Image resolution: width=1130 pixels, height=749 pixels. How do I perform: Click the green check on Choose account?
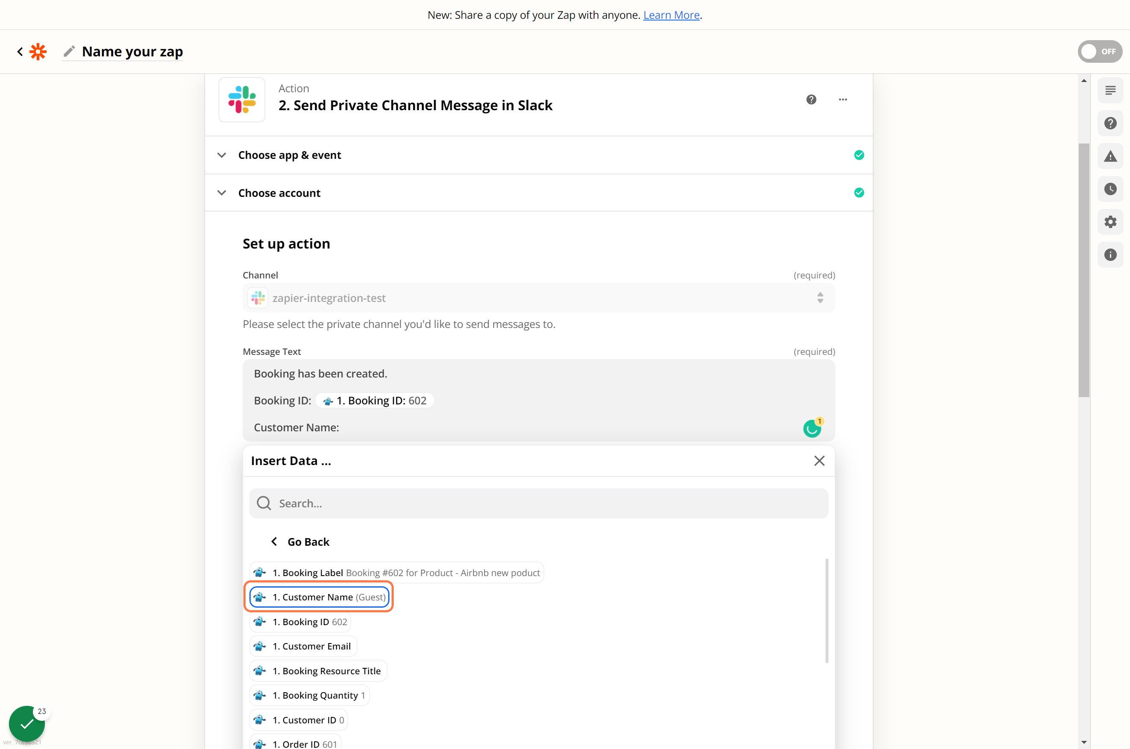tap(859, 193)
